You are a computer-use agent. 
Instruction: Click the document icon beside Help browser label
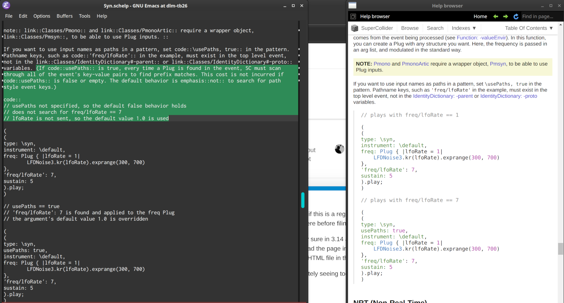[353, 16]
